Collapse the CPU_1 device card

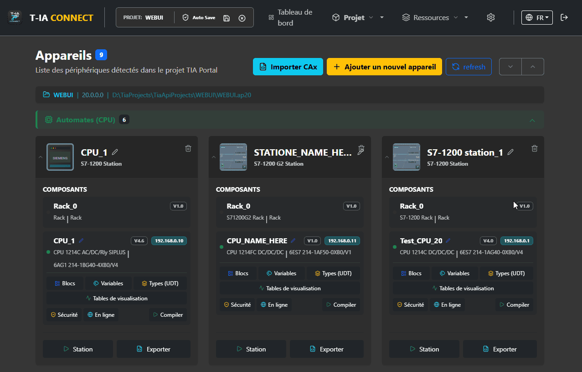[40, 157]
